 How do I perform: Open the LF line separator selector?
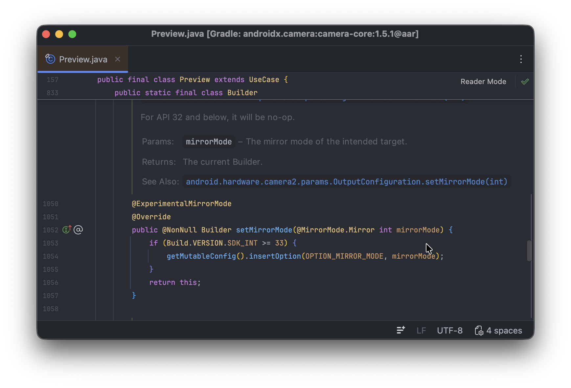[421, 331]
